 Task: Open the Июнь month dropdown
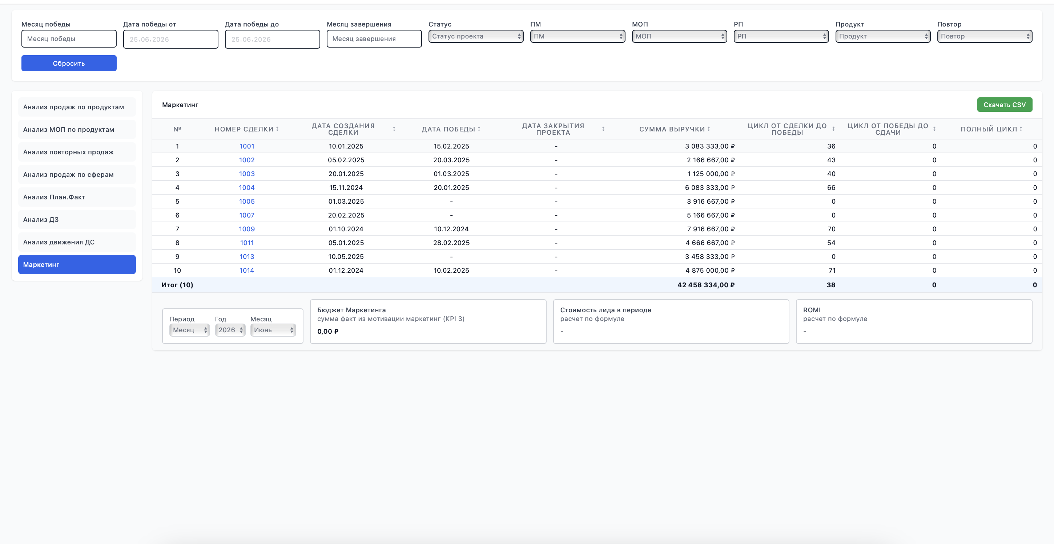point(273,330)
